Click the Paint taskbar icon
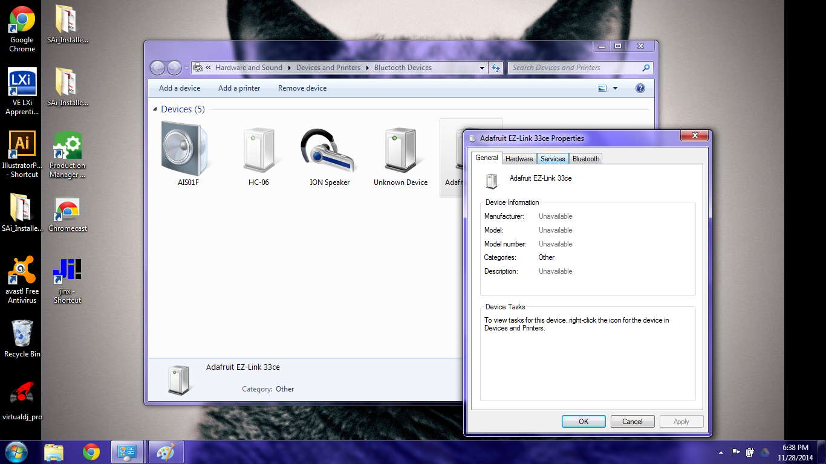This screenshot has width=826, height=464. 166,452
